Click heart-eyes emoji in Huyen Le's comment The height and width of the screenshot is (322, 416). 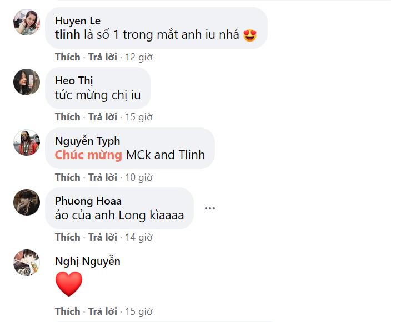coord(250,35)
